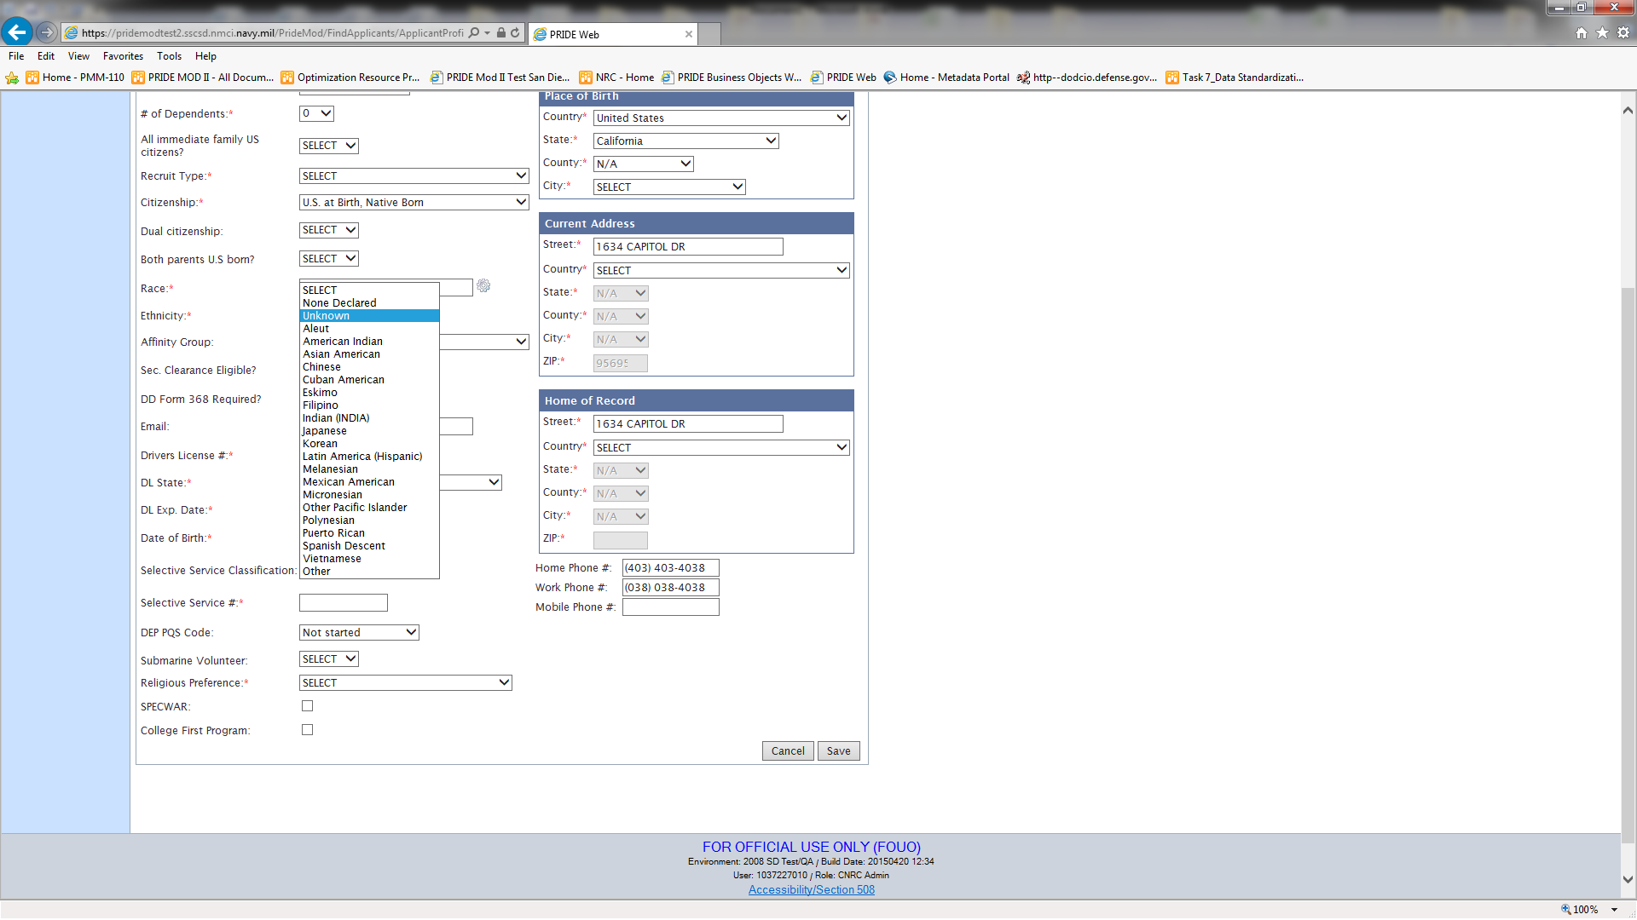
Task: Click the Add to Favorites bar star icon
Action: tap(12, 78)
